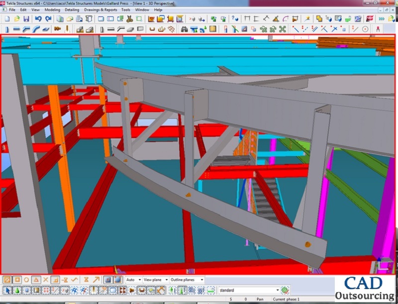
Task: Open the Modeling menu
Action: pos(52,9)
